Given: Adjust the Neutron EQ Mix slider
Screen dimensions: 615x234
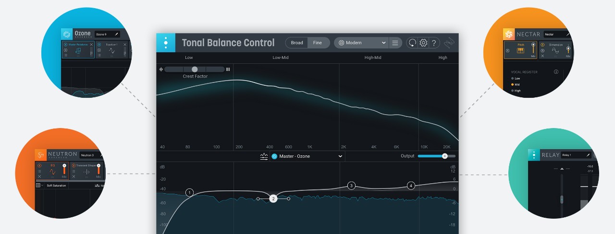Looking at the screenshot, I should click(64, 169).
